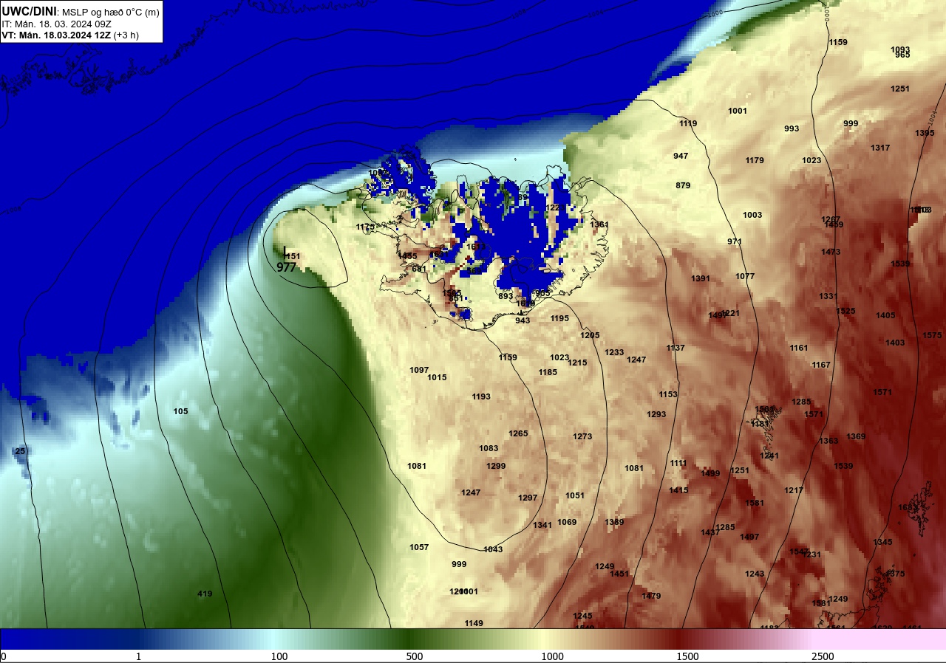Click the low pressure value 977
946x663 pixels.
click(x=287, y=267)
